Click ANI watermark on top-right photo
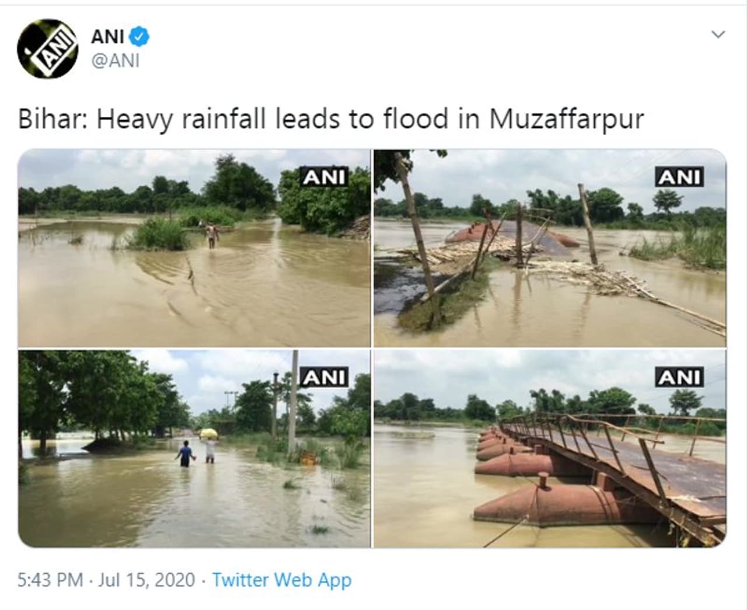The height and width of the screenshot is (610, 747). [680, 177]
